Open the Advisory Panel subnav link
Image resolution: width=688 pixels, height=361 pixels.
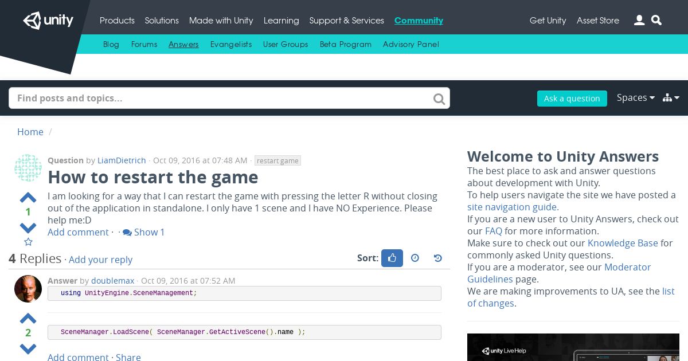click(411, 44)
